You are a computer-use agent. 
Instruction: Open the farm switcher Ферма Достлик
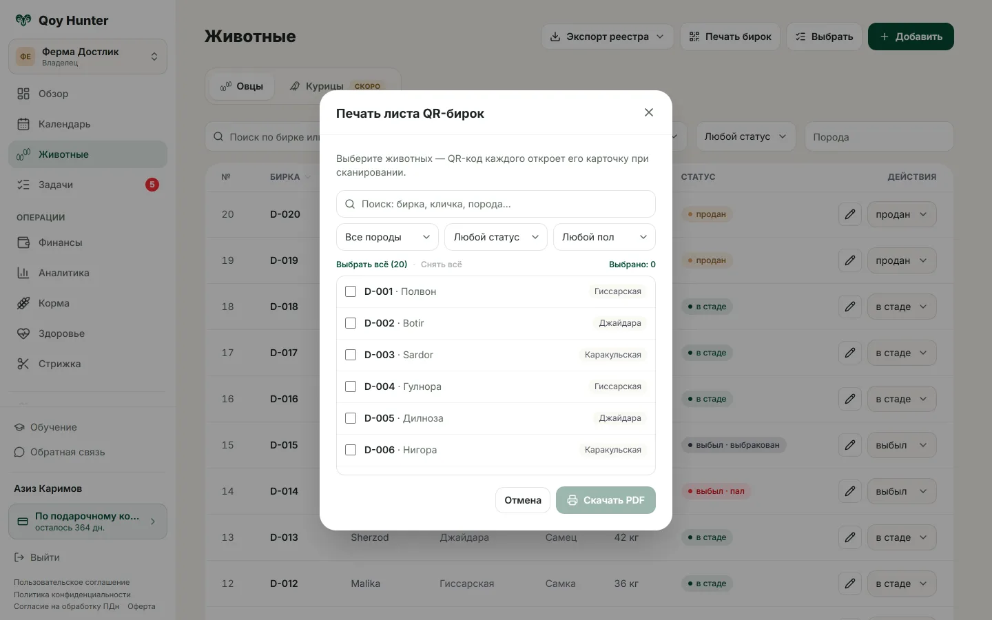coord(87,56)
